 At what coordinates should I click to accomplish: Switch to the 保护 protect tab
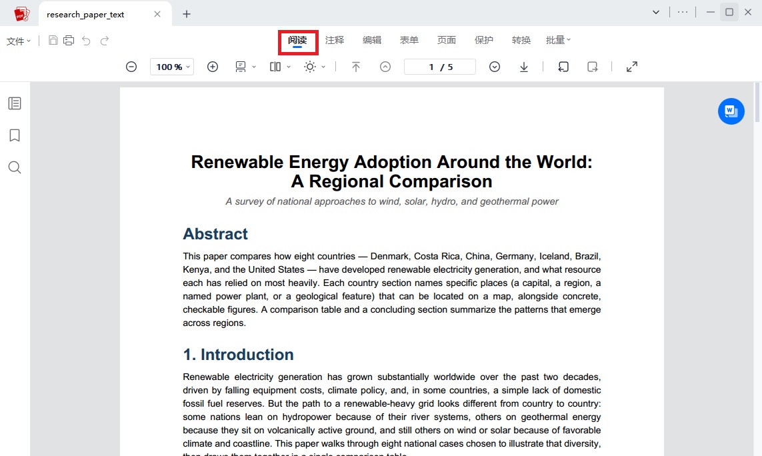point(483,40)
